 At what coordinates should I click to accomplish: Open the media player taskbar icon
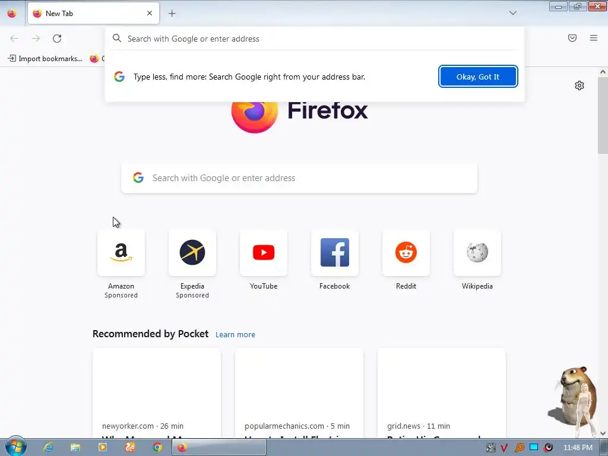tap(103, 447)
